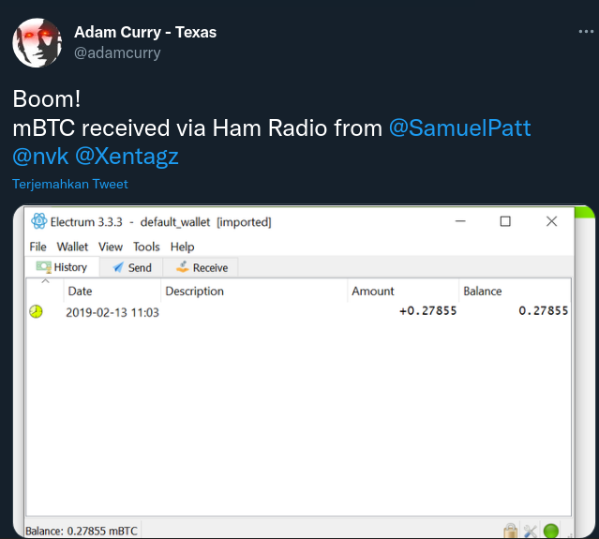Click the Electrum logo in the title bar
The image size is (599, 539).
[38, 221]
